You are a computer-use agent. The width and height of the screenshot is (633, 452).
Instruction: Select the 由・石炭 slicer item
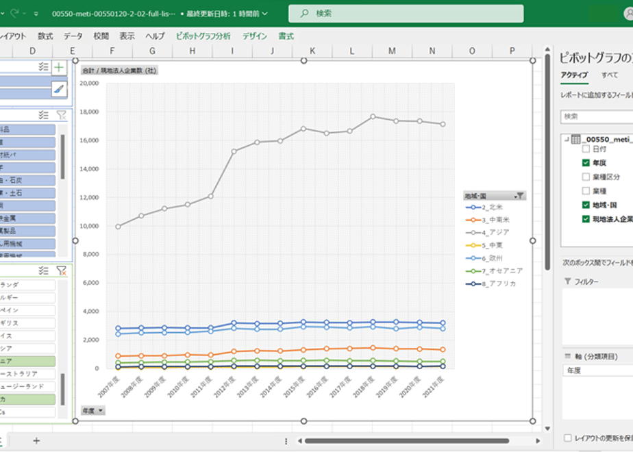[x=27, y=180]
